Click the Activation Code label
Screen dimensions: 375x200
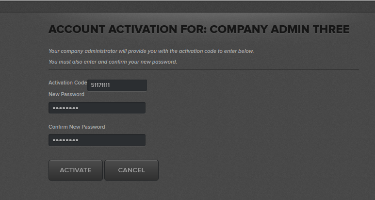[67, 83]
